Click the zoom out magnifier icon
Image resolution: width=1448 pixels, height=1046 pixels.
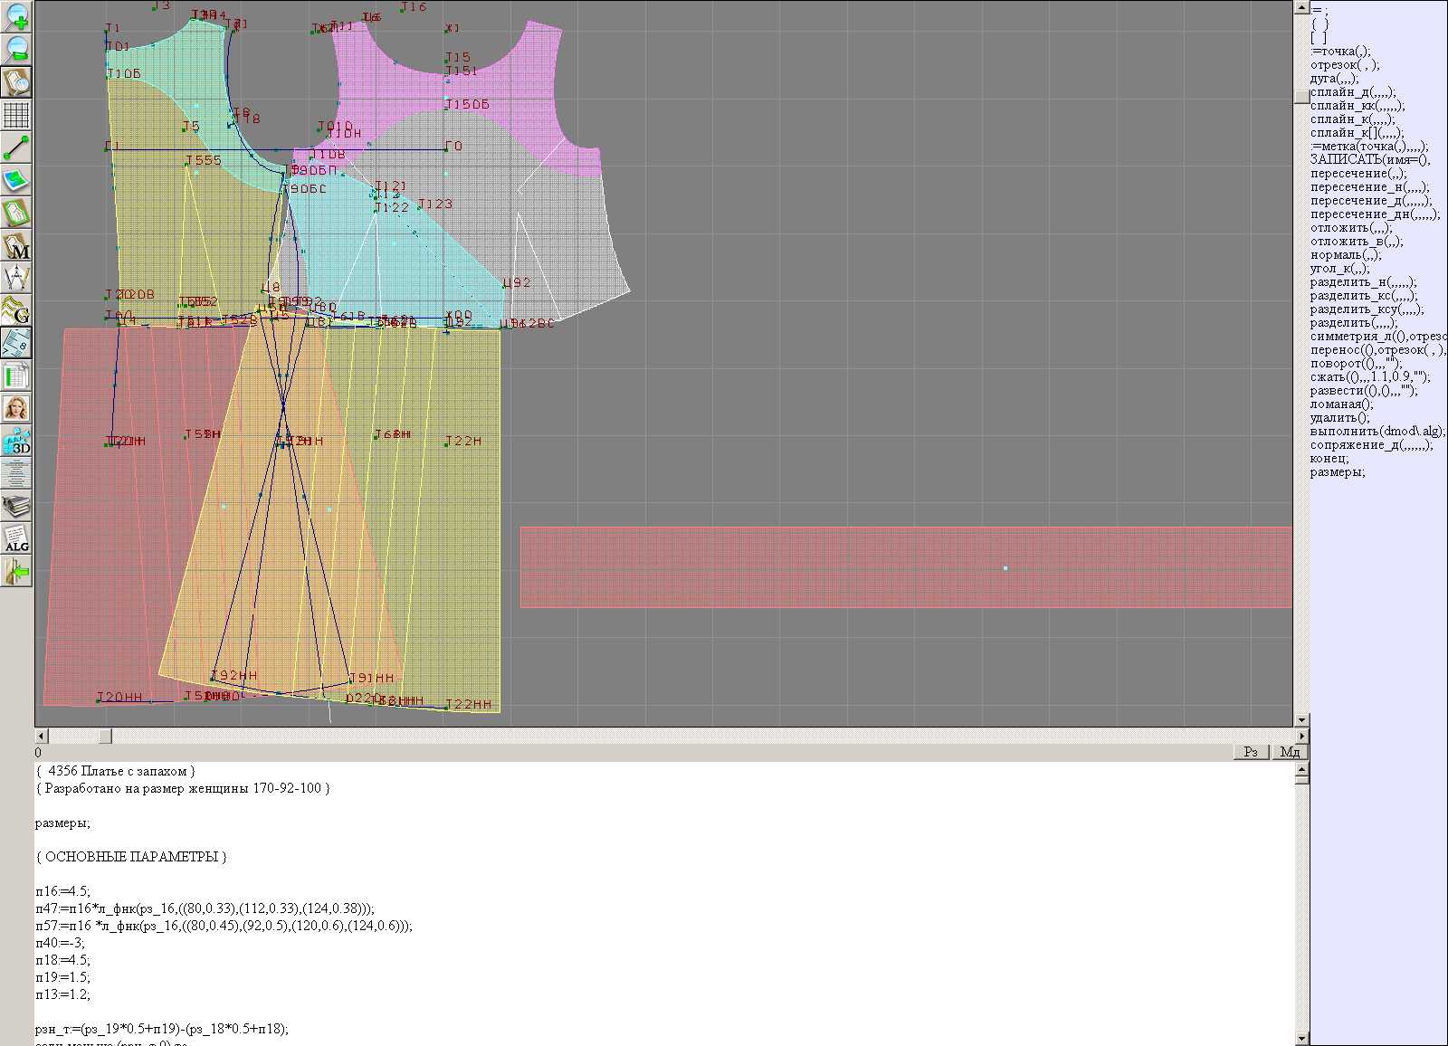coord(16,49)
